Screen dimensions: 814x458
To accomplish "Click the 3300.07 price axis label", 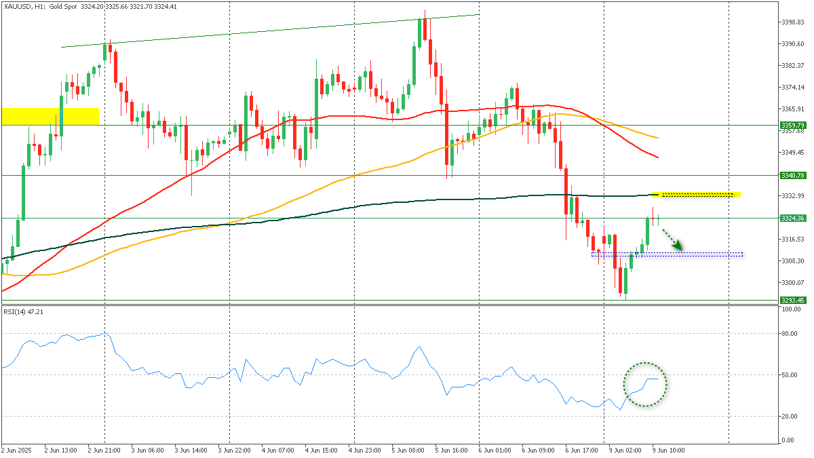I will point(792,282).
